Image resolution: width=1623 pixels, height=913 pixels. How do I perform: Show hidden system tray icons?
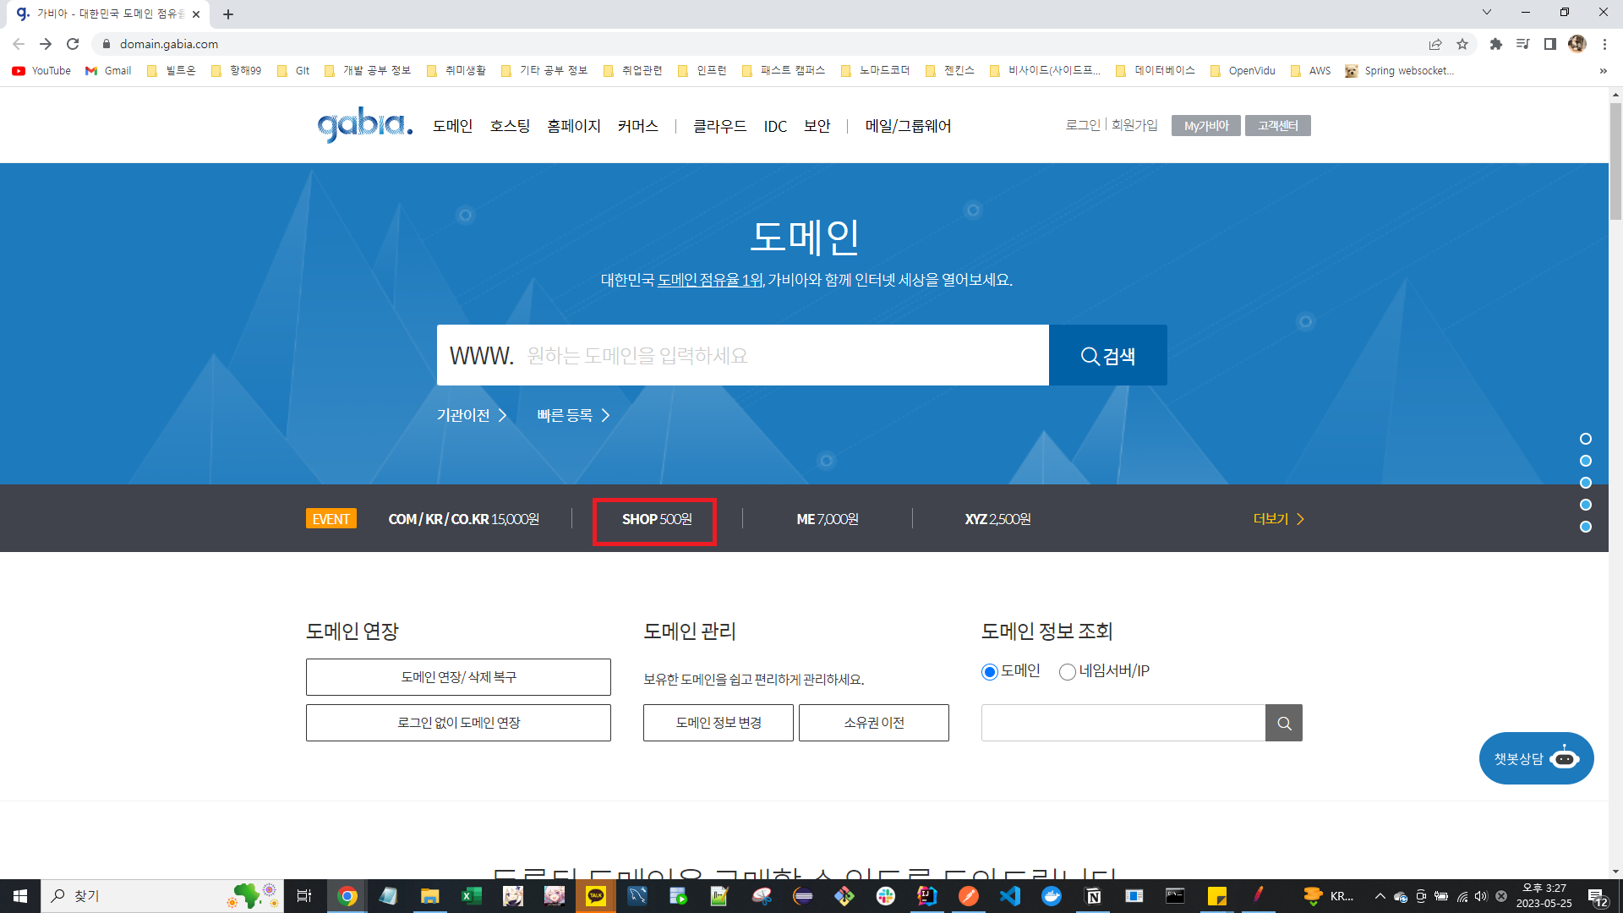pyautogui.click(x=1380, y=896)
